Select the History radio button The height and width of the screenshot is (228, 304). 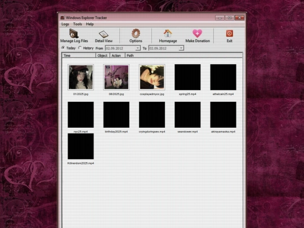80,47
